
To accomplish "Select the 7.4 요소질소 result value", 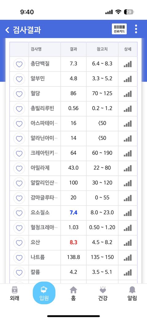I will tap(73, 212).
